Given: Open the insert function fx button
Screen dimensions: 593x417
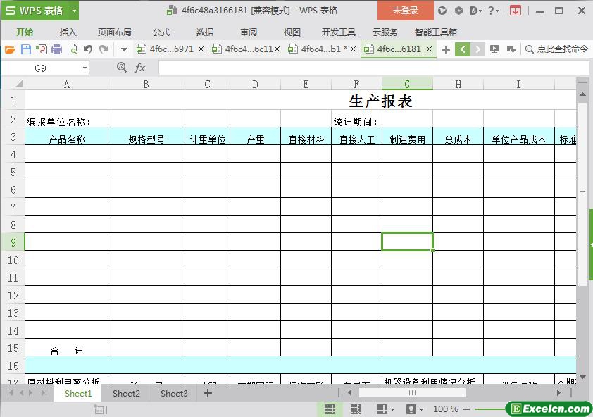Looking at the screenshot, I should 139,68.
